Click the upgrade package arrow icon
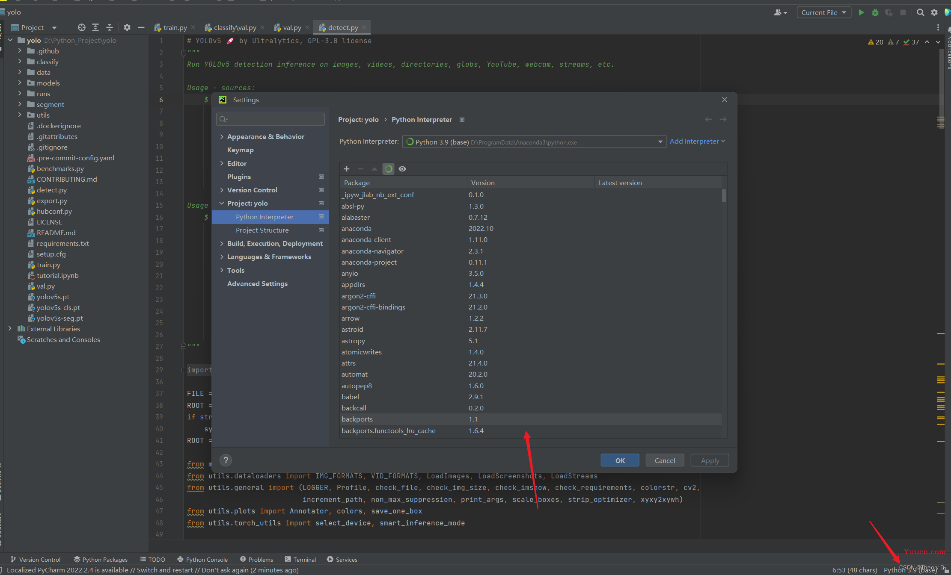Viewport: 951px width, 575px height. point(374,169)
